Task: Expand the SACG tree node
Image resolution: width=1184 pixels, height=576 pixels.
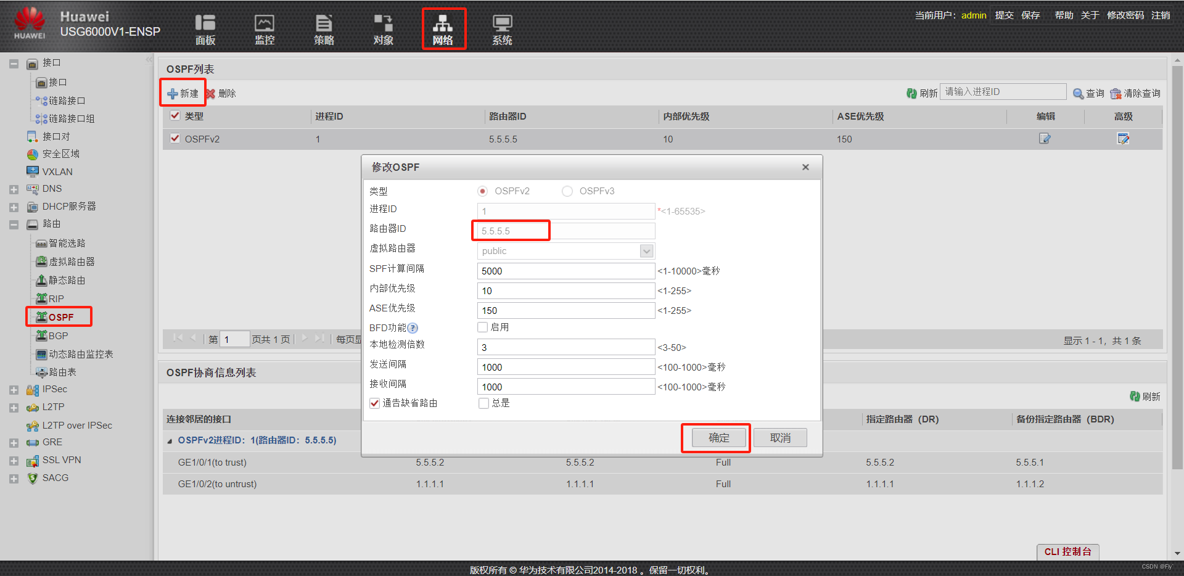Action: pyautogui.click(x=14, y=479)
